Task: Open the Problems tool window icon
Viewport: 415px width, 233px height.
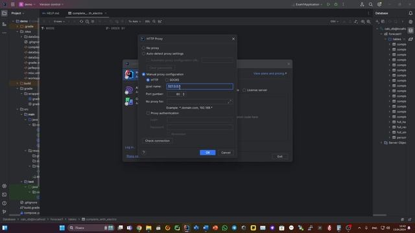Action: 5,203
